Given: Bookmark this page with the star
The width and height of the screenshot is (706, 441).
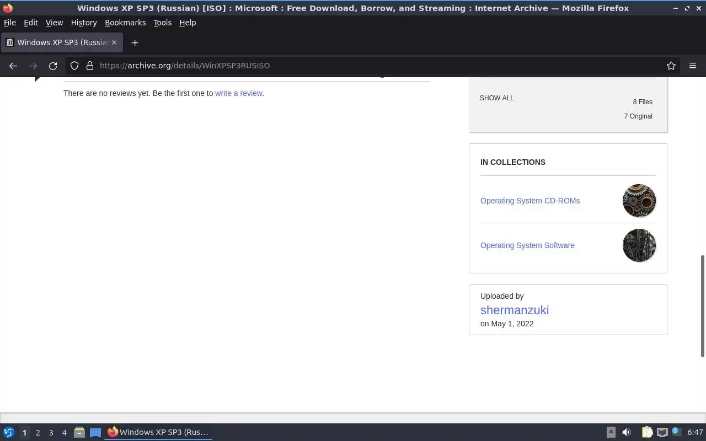Looking at the screenshot, I should point(671,66).
